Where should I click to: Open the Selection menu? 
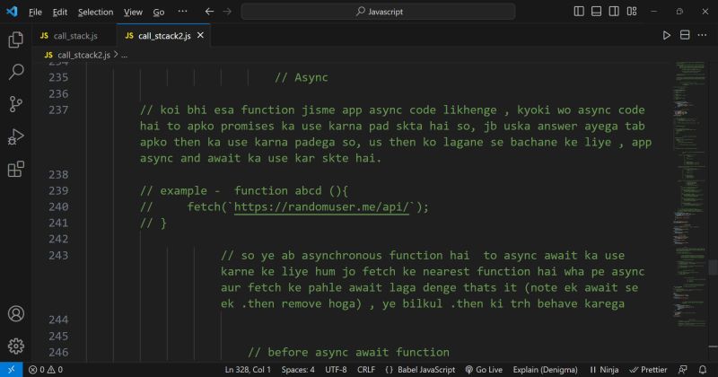pyautogui.click(x=95, y=13)
